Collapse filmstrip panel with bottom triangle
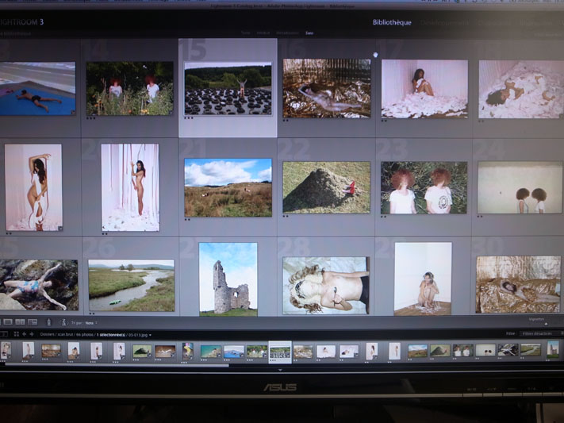 click(x=280, y=370)
